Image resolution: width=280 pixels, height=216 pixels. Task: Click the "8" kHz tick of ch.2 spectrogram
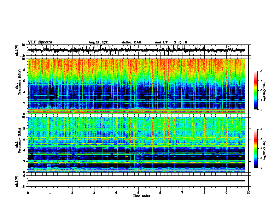click(24, 128)
